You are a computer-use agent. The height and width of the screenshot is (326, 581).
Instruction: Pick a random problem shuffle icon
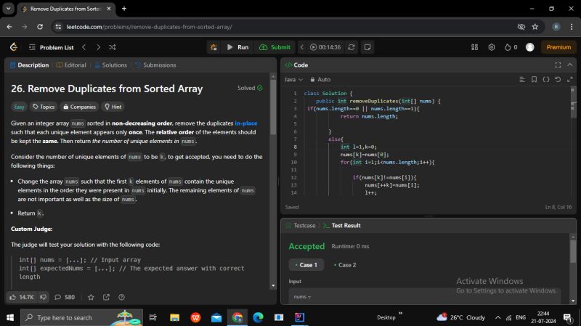point(113,47)
